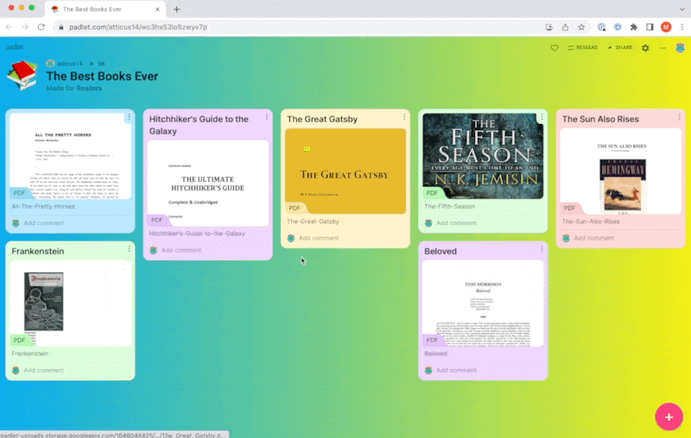The width and height of the screenshot is (691, 438).
Task: Add comment on The Fifth Season post
Action: (456, 223)
